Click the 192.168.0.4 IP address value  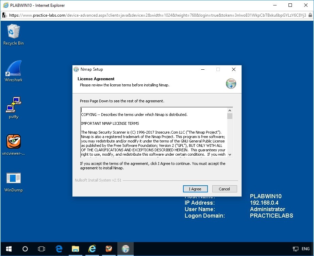pyautogui.click(x=264, y=203)
